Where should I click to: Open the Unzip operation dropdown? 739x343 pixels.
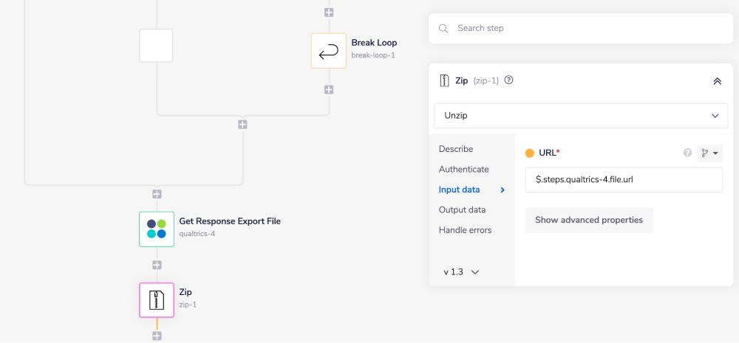tap(580, 116)
